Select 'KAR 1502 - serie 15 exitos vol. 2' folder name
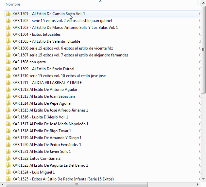The width and height of the screenshot is (206, 187). click(62, 21)
